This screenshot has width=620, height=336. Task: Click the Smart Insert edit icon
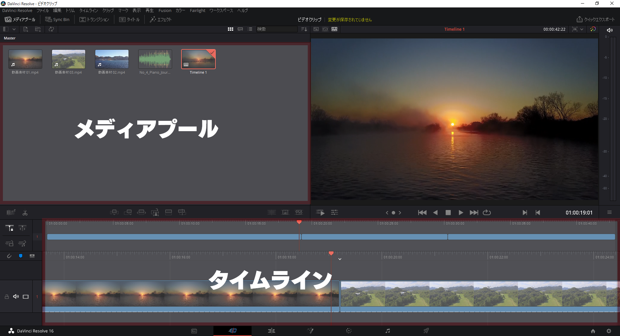click(x=114, y=212)
